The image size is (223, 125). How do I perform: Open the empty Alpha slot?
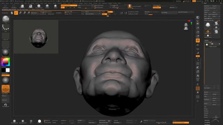pos(6,36)
